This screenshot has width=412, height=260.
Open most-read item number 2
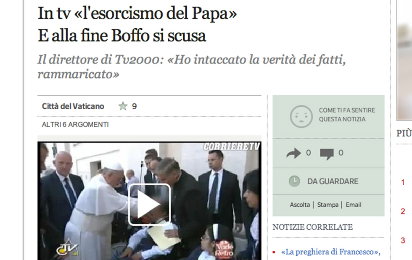point(403,211)
